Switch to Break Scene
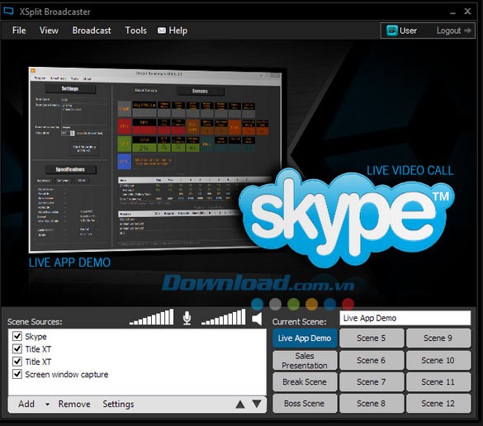 click(x=305, y=382)
